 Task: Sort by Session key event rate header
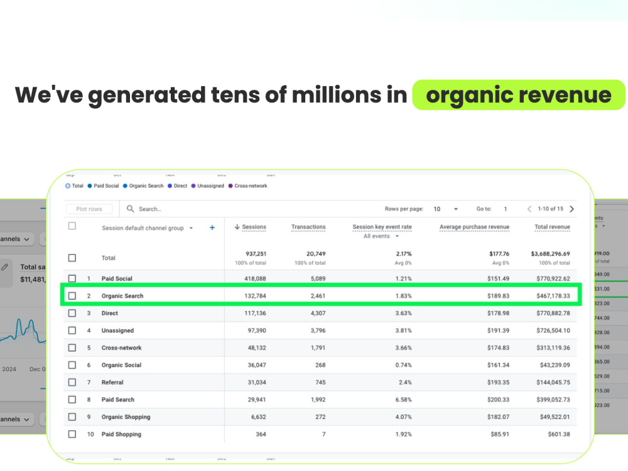tap(382, 227)
